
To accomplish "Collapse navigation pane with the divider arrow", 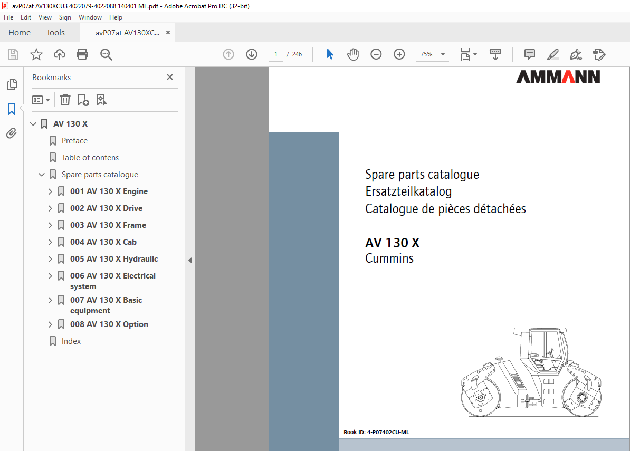I will click(189, 260).
